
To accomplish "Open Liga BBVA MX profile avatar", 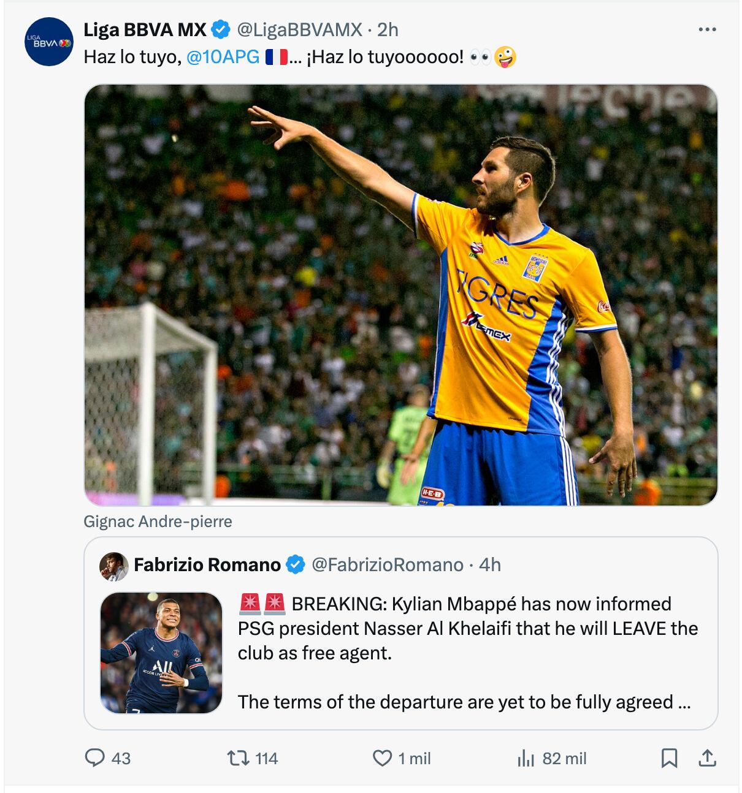I will coord(49,42).
